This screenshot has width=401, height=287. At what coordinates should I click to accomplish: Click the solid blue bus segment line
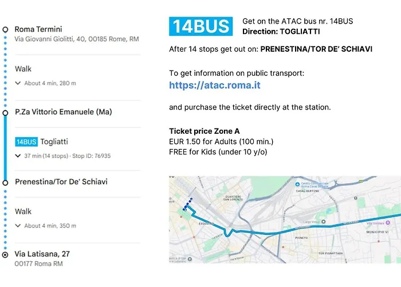coord(5,146)
